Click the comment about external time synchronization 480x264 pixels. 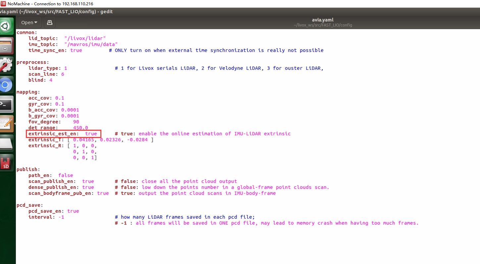click(x=216, y=50)
